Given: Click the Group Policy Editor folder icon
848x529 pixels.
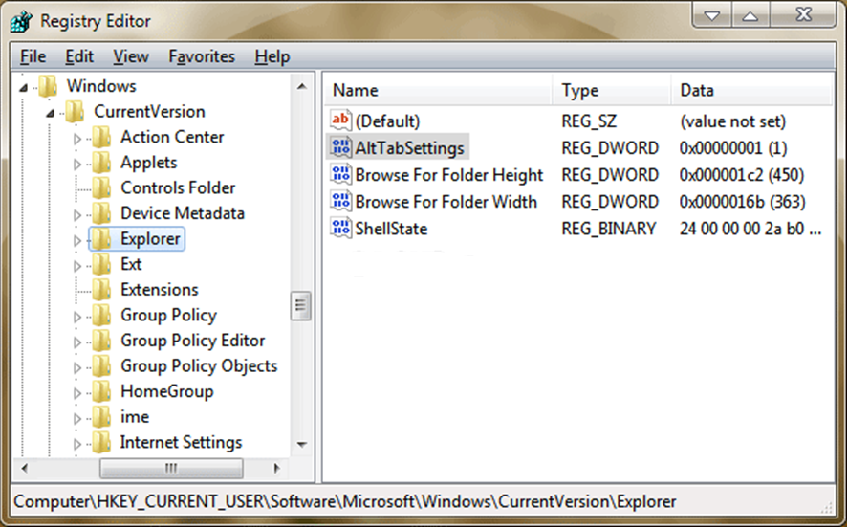Looking at the screenshot, I should pos(101,341).
